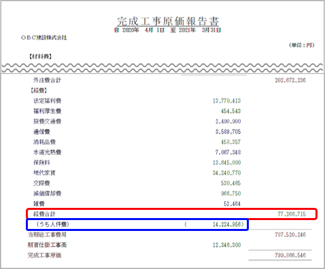Click the 法定福利費 label

tap(48, 101)
